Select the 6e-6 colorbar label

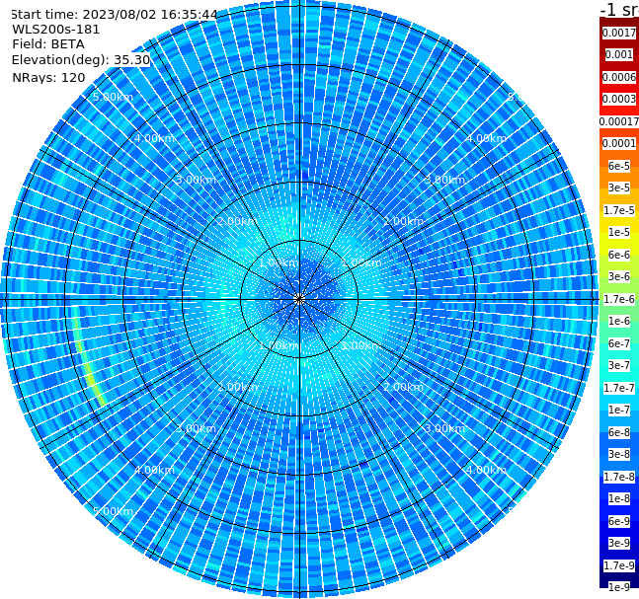pyautogui.click(x=619, y=255)
